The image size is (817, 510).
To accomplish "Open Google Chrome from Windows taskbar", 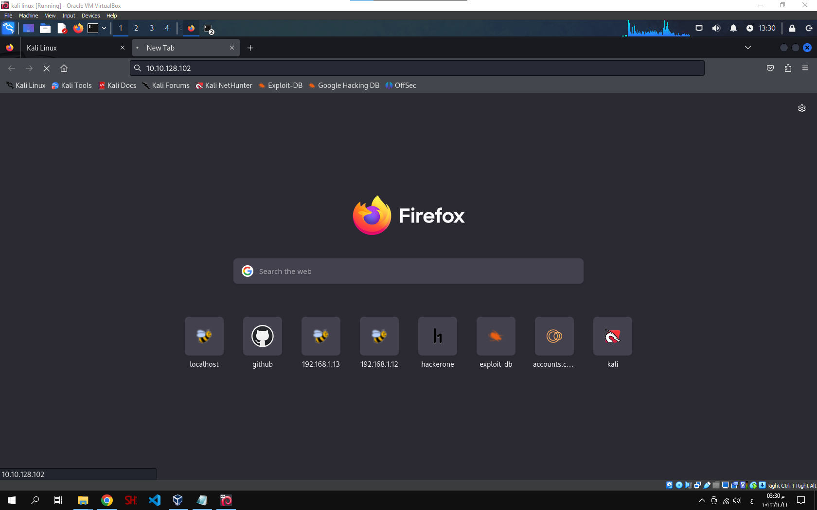I will (x=107, y=500).
